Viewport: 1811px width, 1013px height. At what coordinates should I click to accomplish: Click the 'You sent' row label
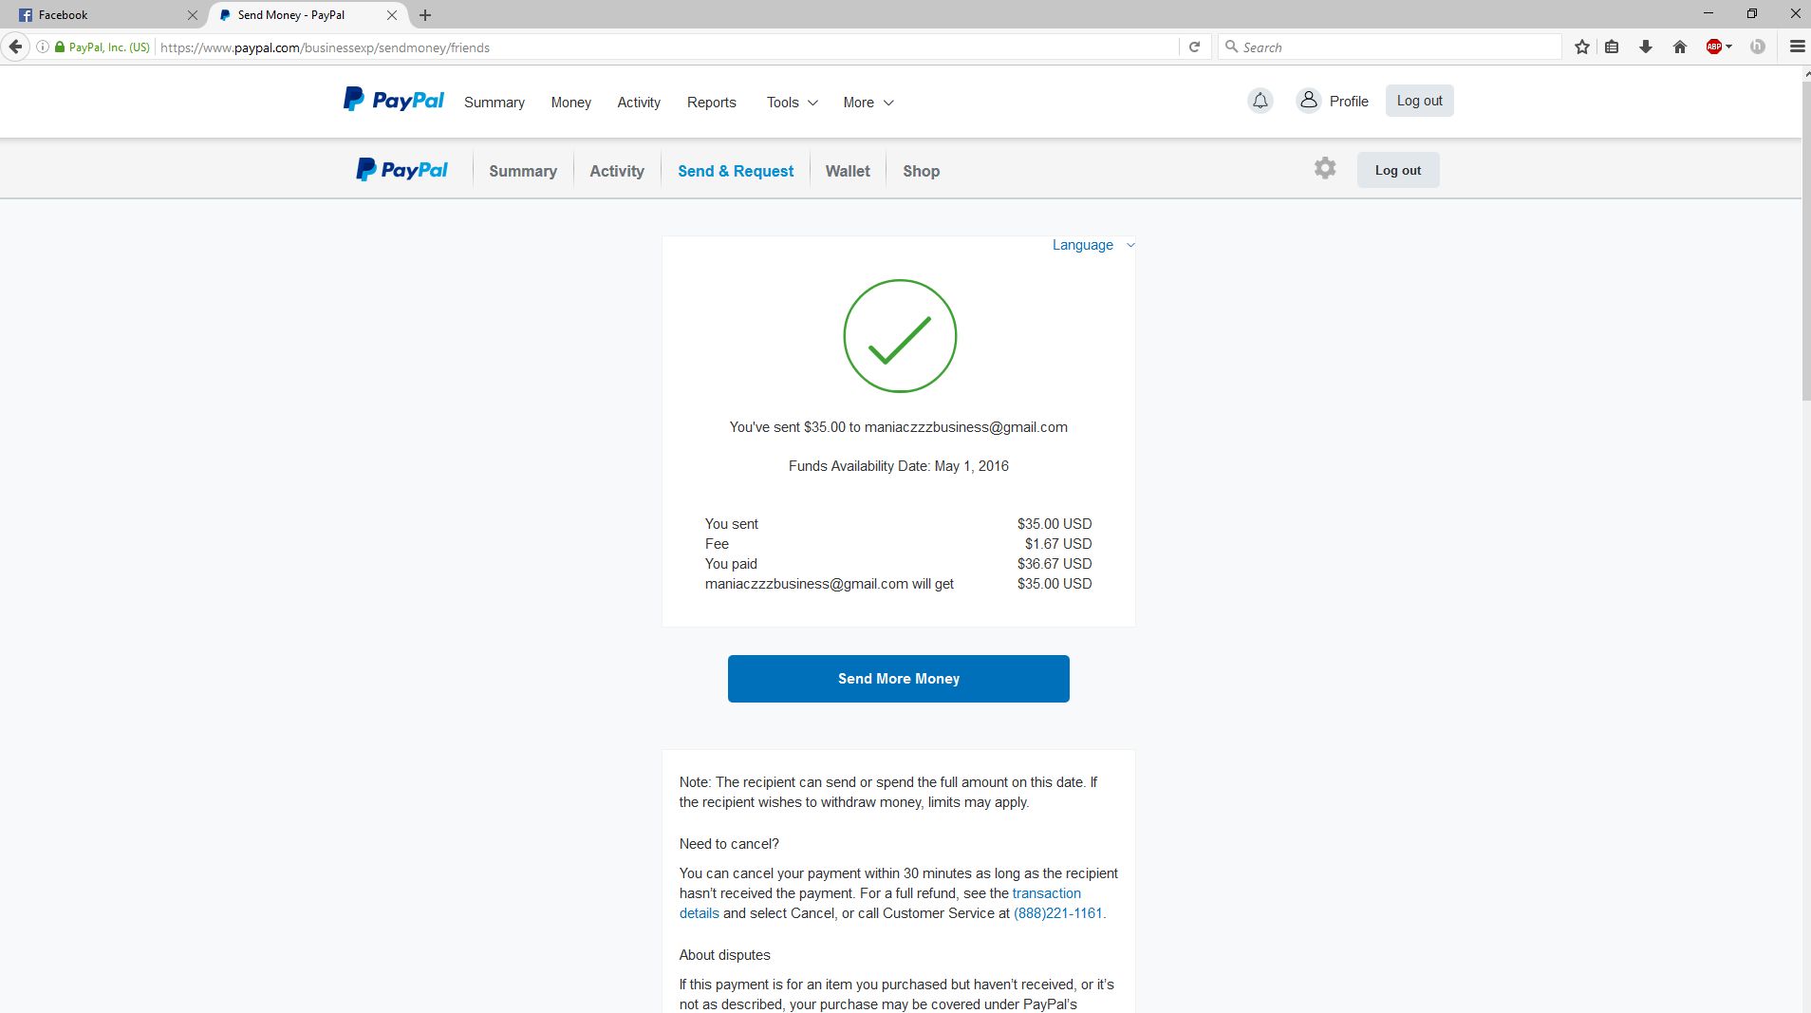click(x=731, y=524)
